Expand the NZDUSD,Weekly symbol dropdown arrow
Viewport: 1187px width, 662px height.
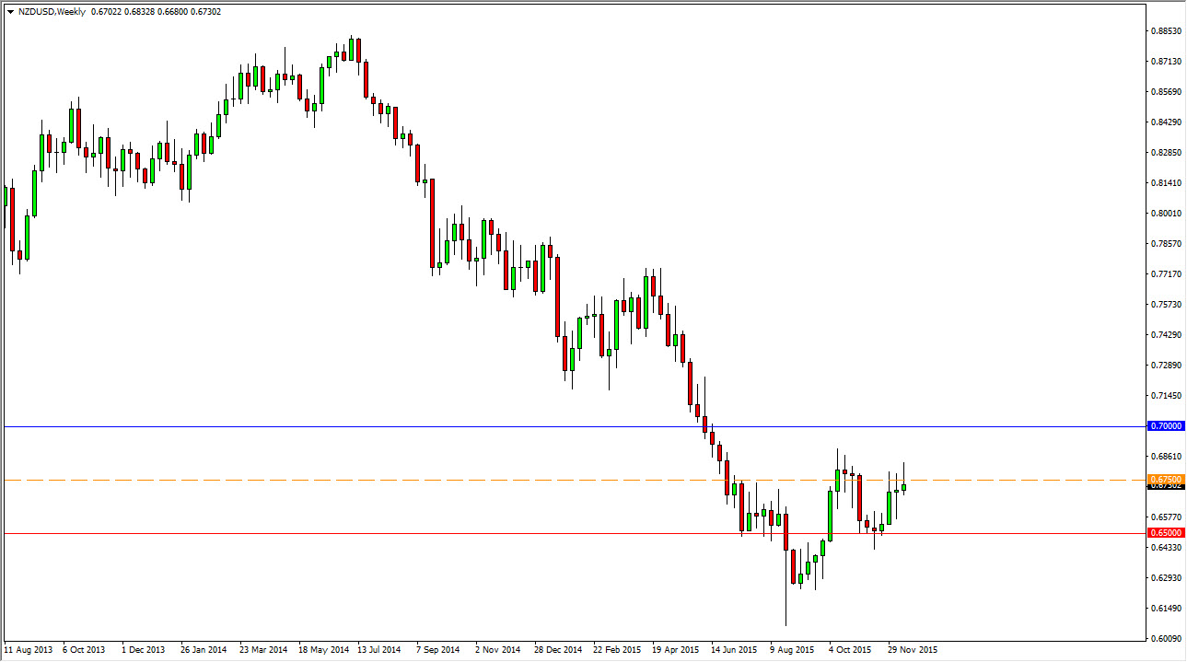10,10
